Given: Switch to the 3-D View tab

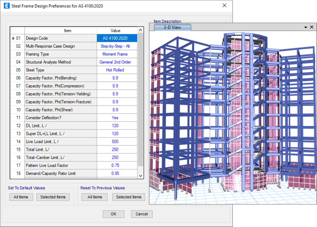Looking at the screenshot, I should (x=173, y=27).
